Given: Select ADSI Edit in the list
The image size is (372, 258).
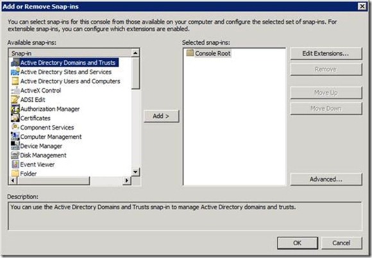Looking at the screenshot, I should point(33,99).
